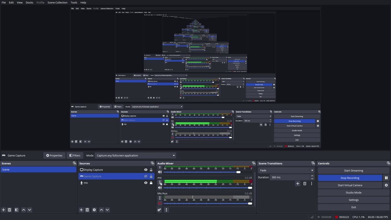
Task: Click the Stop Recording button
Action: click(350, 178)
